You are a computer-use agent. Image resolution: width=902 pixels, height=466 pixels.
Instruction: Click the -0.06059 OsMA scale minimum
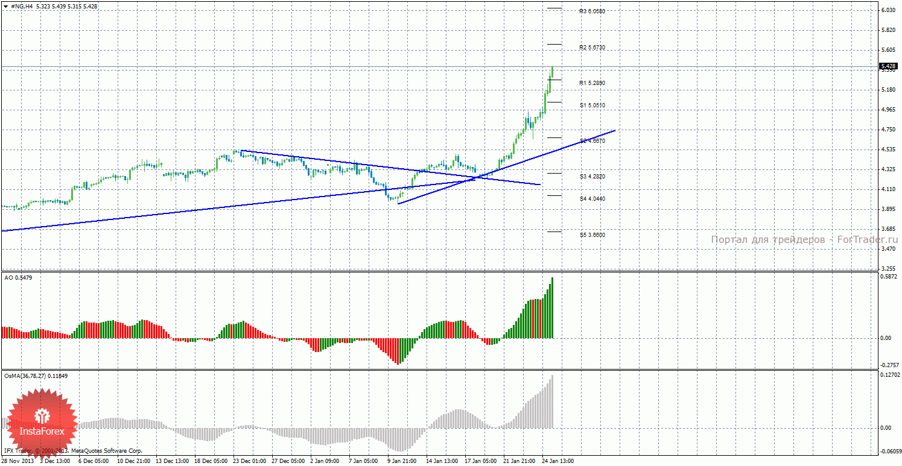click(890, 451)
